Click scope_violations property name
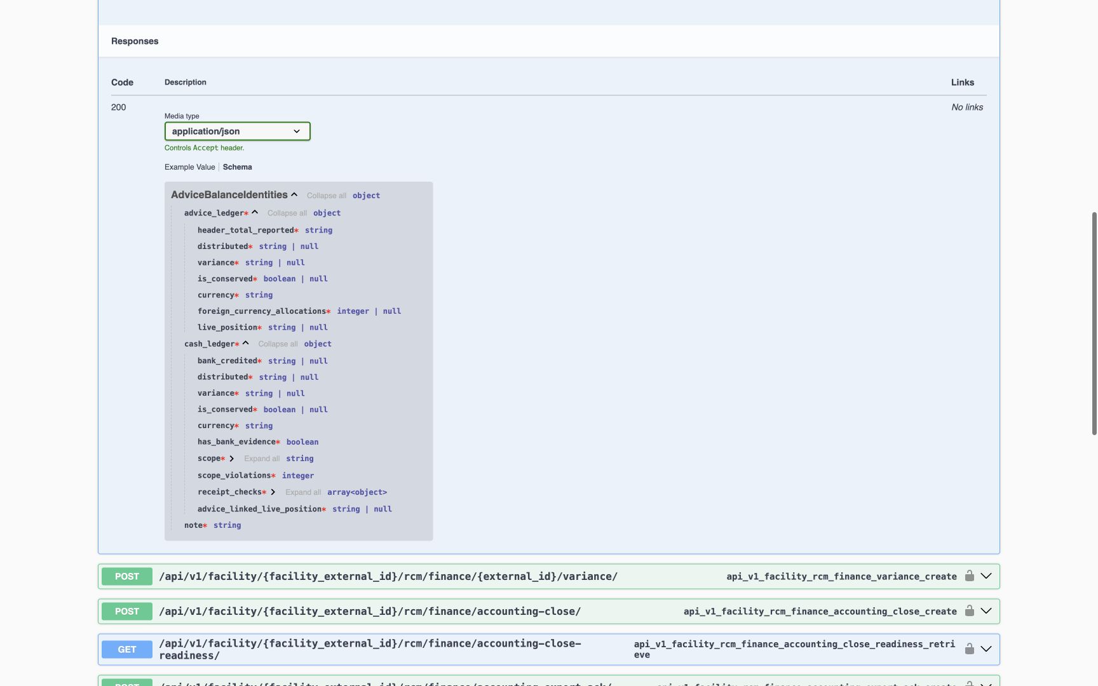Viewport: 1098px width, 686px height. tap(234, 476)
